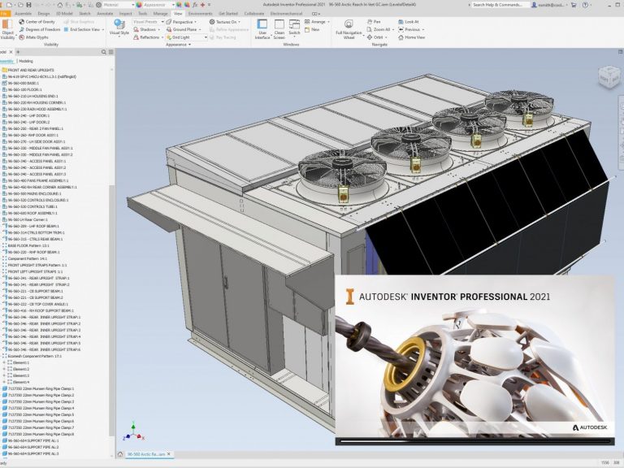
Task: Open Help question mark icon
Action: pos(585,5)
